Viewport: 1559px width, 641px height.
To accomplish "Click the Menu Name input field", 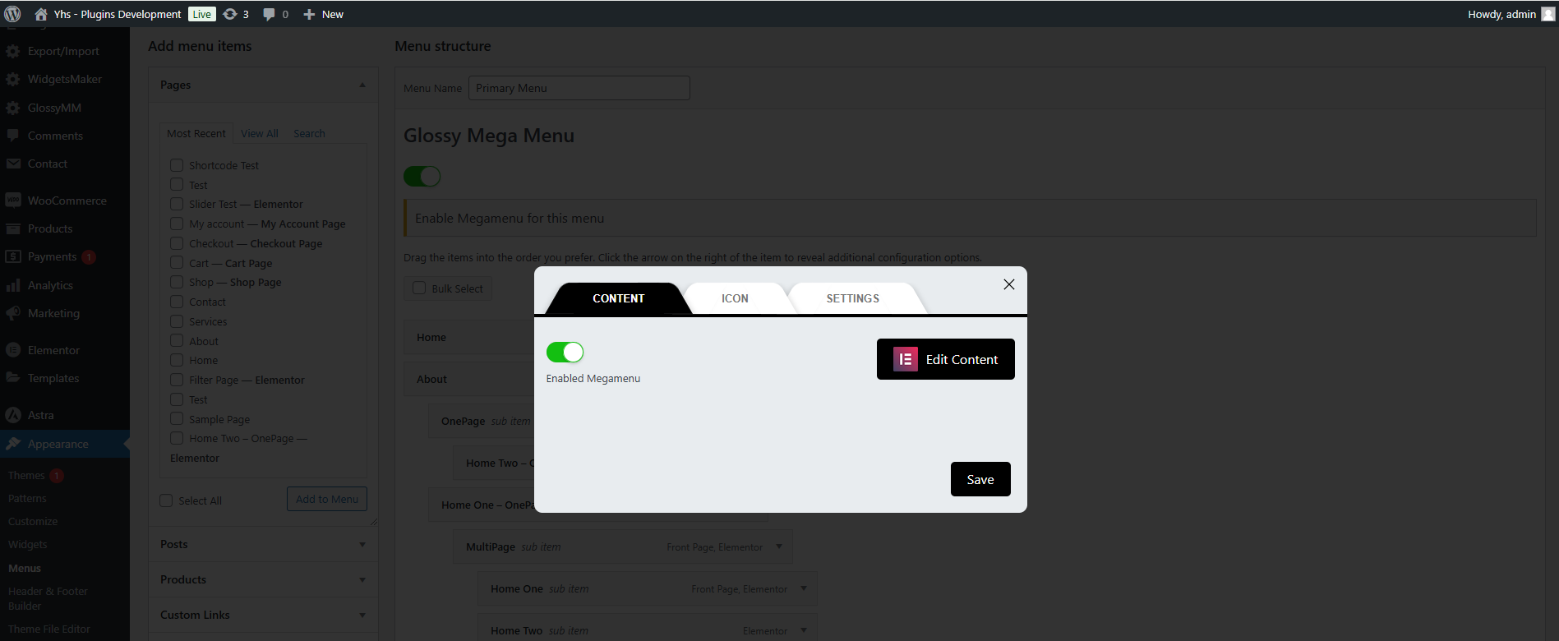I will tap(579, 88).
